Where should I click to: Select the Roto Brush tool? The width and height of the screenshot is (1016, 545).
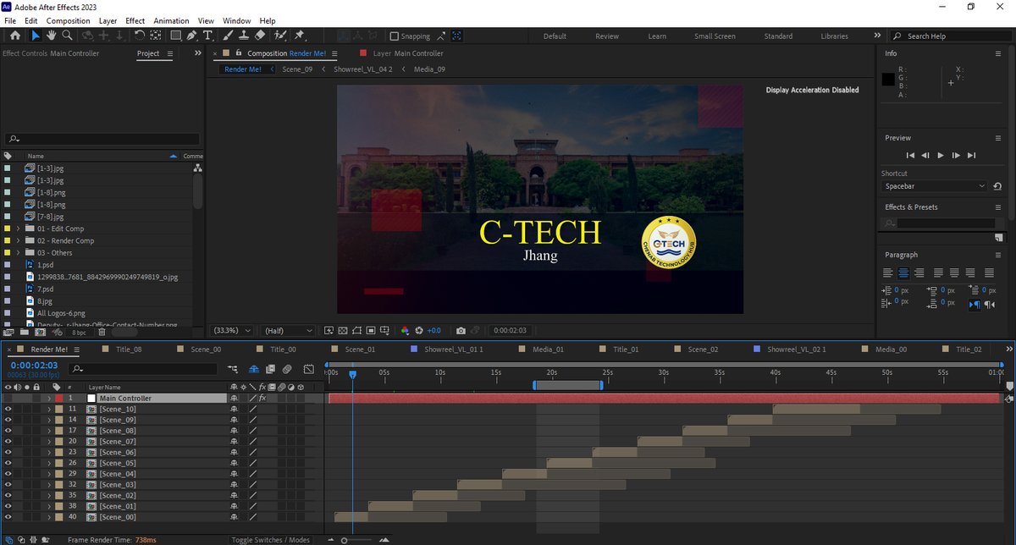tap(279, 36)
